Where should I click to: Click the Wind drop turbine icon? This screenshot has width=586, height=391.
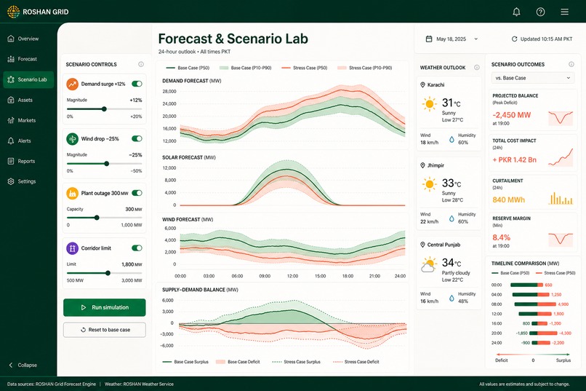[72, 139]
